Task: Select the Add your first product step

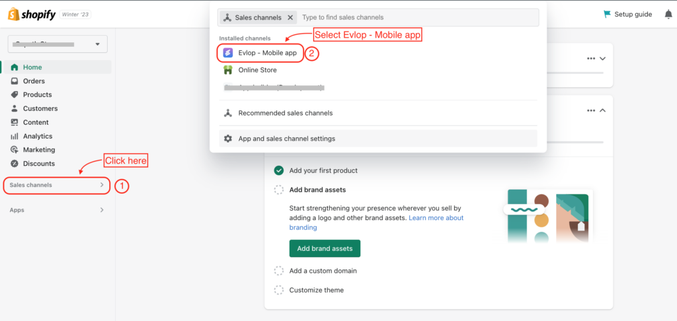Action: coord(323,170)
